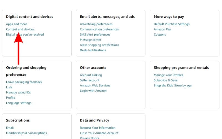
Task: Open Login with Amazon
Action: tap(93, 91)
